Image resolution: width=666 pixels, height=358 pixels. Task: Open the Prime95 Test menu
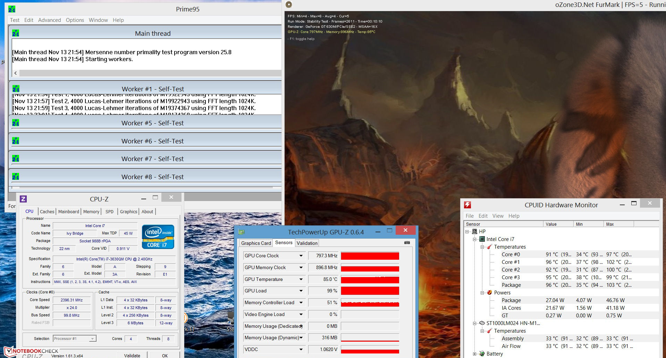point(15,20)
